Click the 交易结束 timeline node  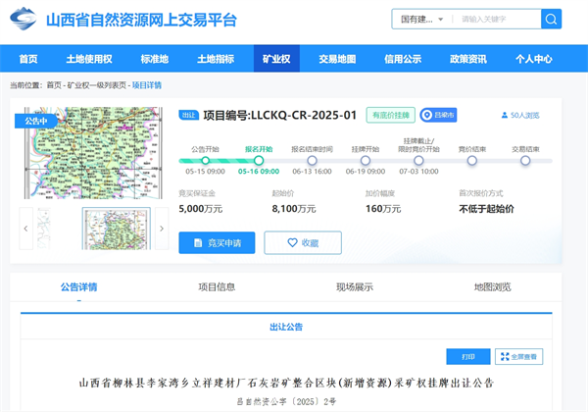click(525, 160)
